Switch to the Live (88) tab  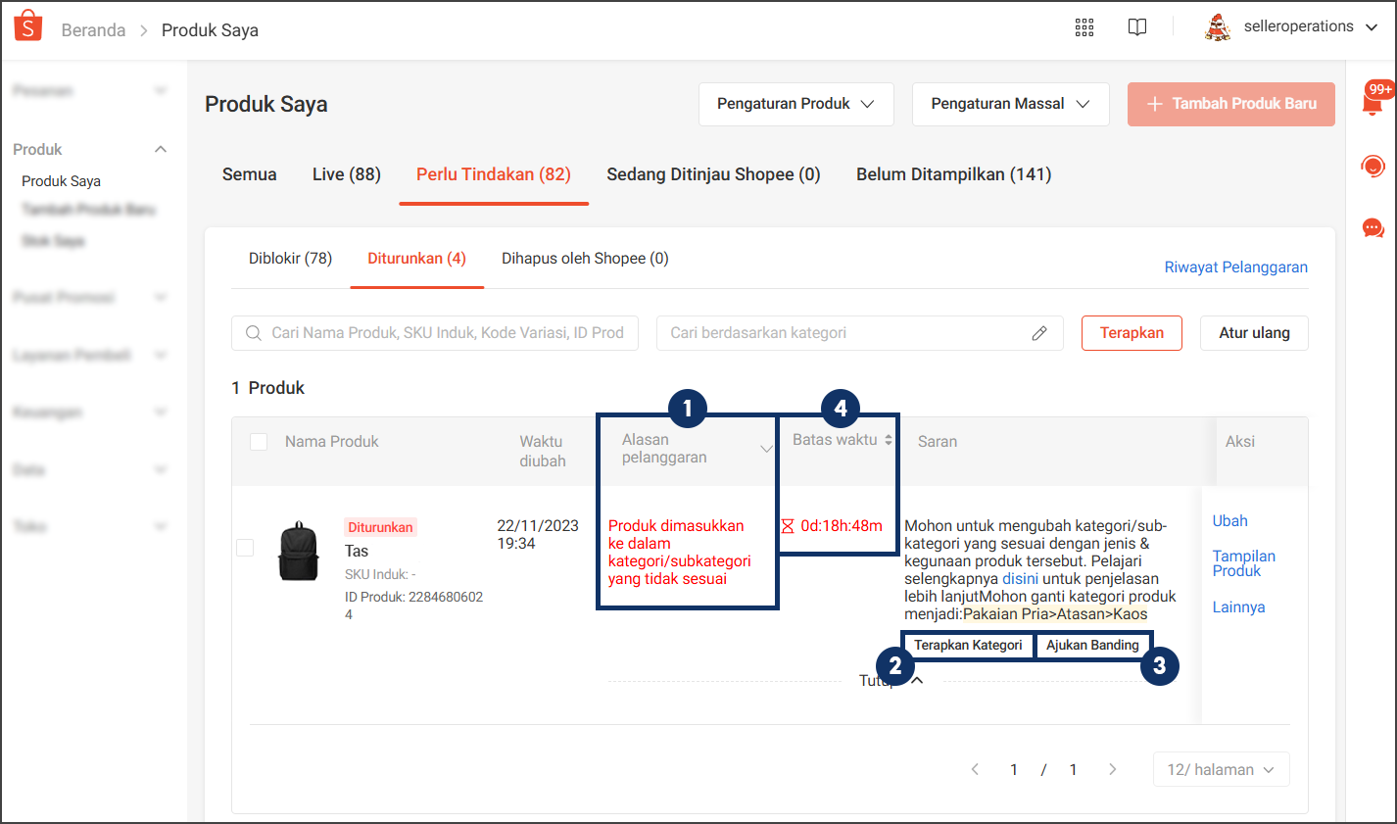(346, 174)
